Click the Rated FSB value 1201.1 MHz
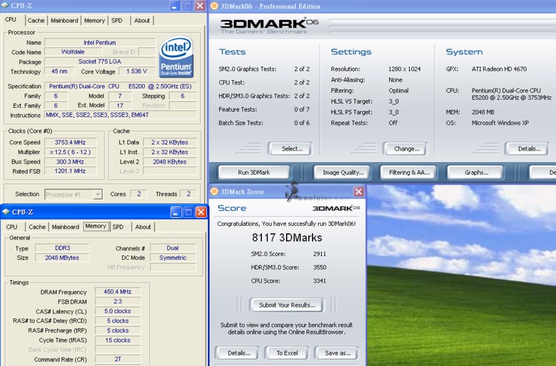 click(70, 171)
